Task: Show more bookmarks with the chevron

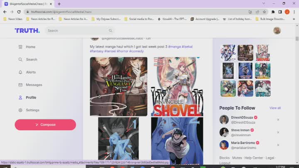Action: pos(294,19)
